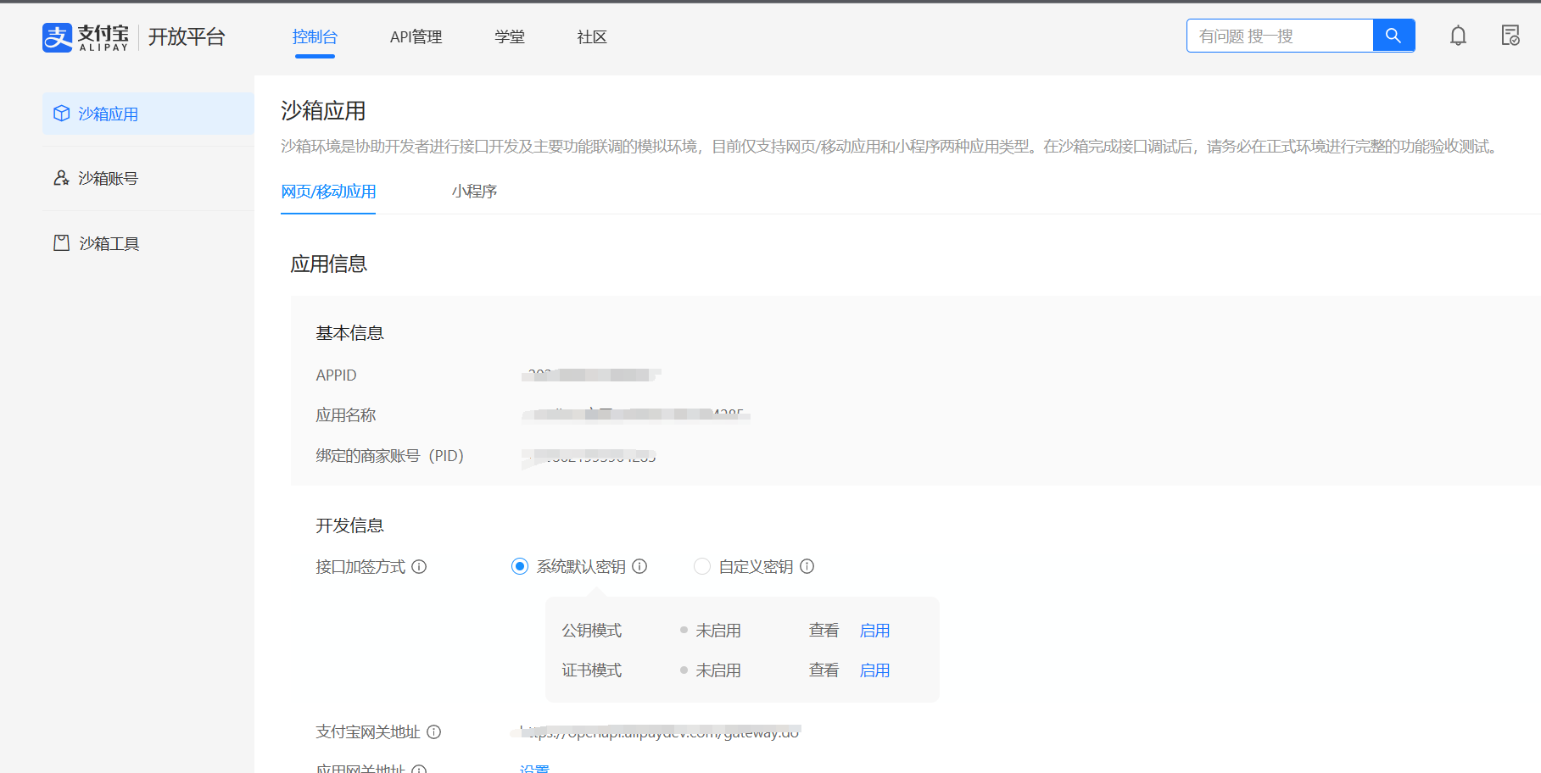The height and width of the screenshot is (773, 1541).
Task: Click info icon next to 接口加签方式
Action: click(419, 566)
